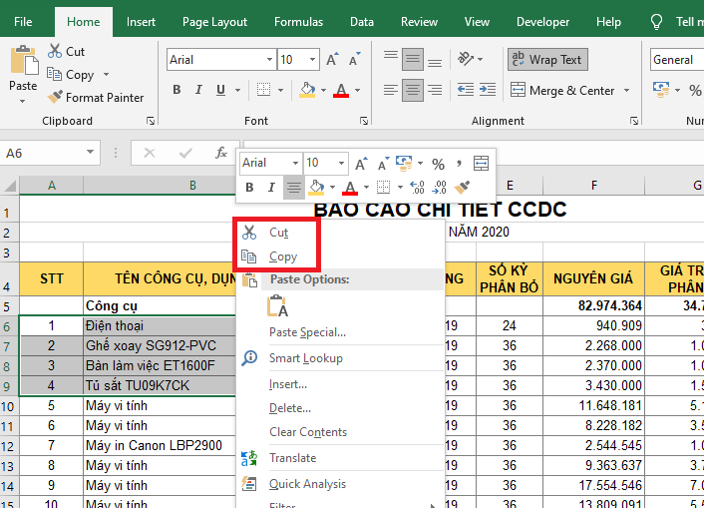The width and height of the screenshot is (704, 508).
Task: Click the paste option icon under Paste Options
Action: (x=278, y=306)
